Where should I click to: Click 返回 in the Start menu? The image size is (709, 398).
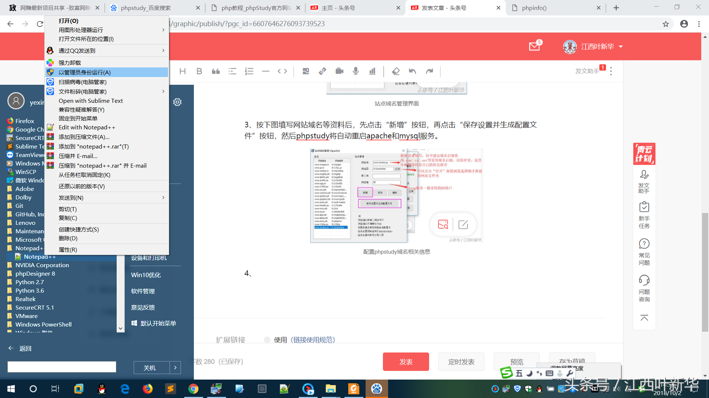pos(20,348)
